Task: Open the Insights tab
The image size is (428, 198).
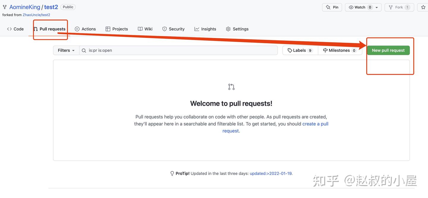Action: coord(205,29)
